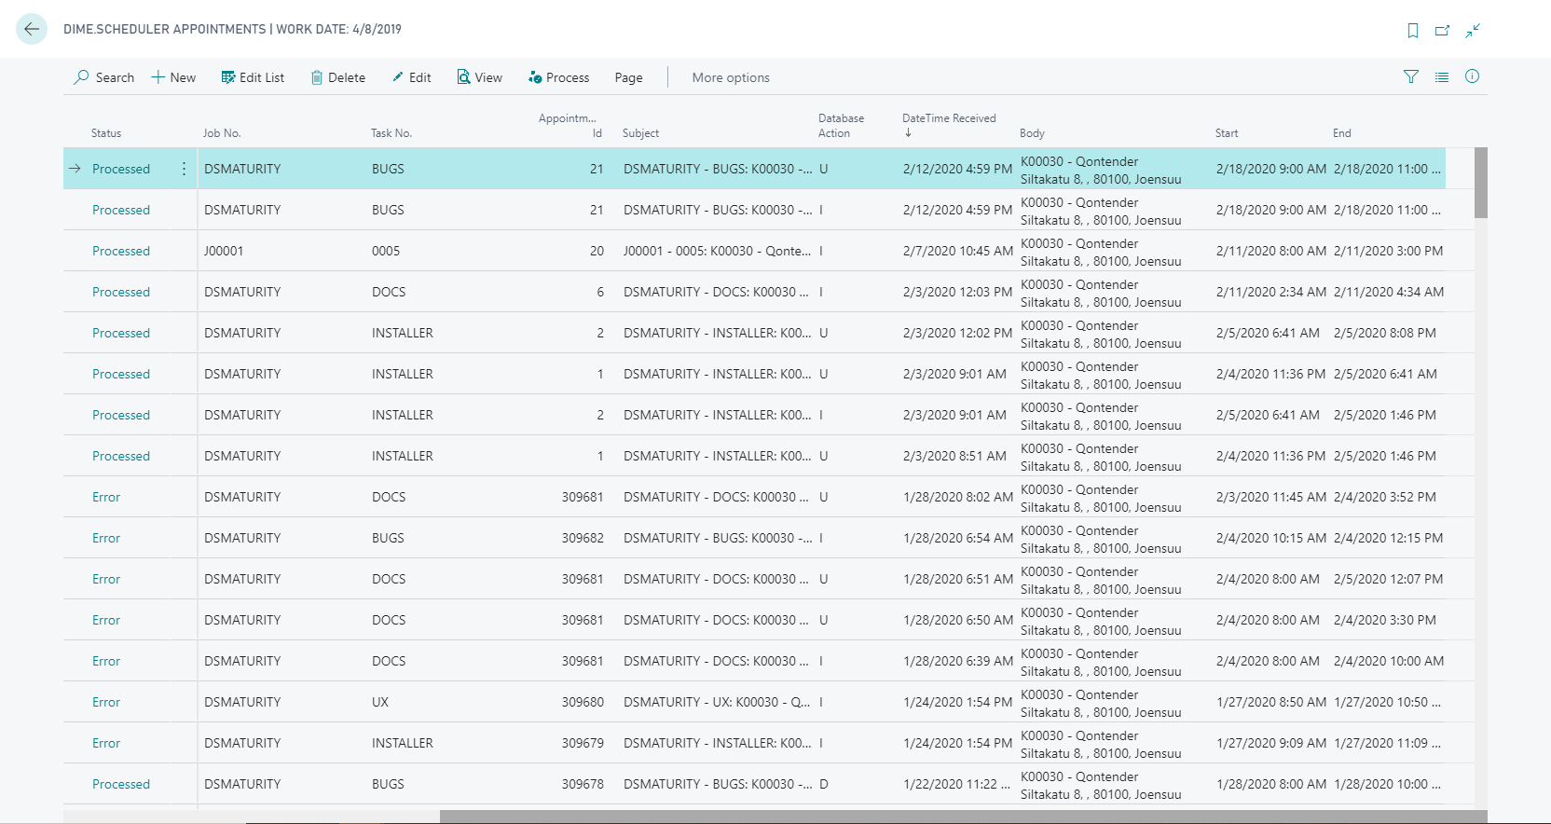Image resolution: width=1551 pixels, height=824 pixels.
Task: Open the Page menu
Action: [x=628, y=77]
